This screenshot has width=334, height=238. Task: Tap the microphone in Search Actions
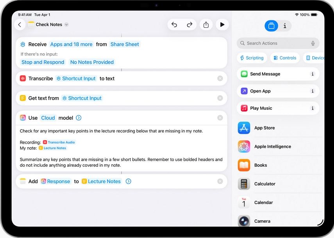pyautogui.click(x=313, y=43)
